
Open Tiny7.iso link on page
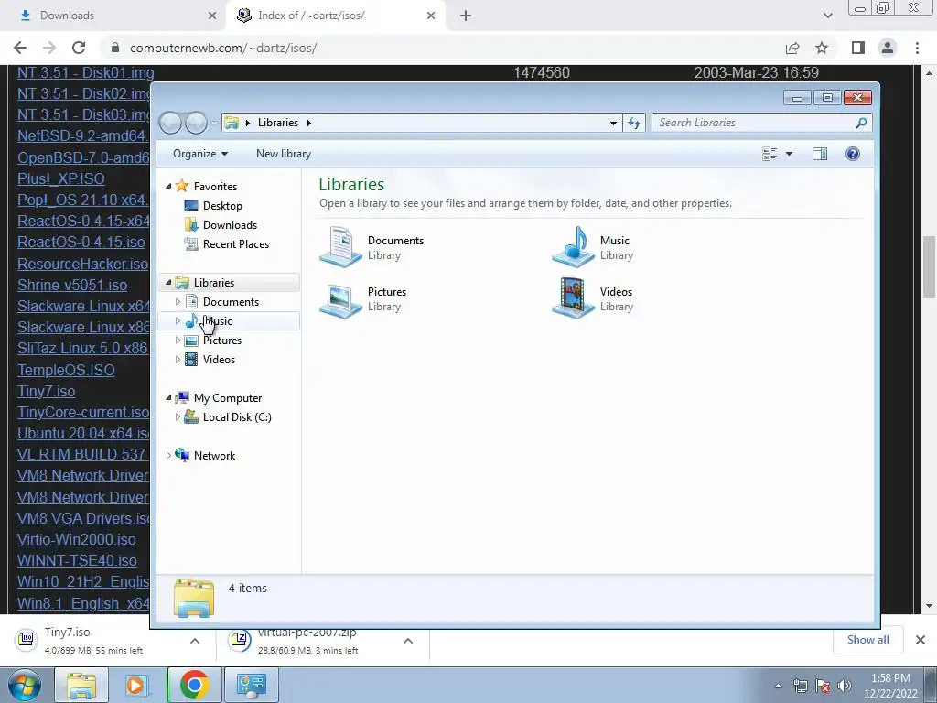click(x=46, y=392)
